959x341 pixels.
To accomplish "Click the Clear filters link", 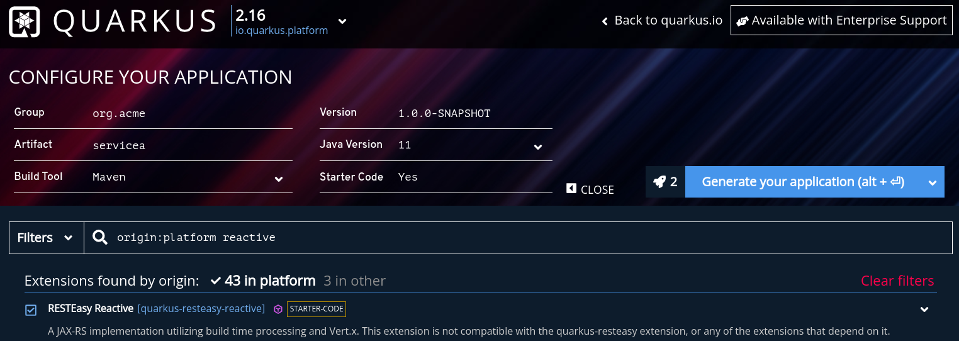I will tap(897, 281).
